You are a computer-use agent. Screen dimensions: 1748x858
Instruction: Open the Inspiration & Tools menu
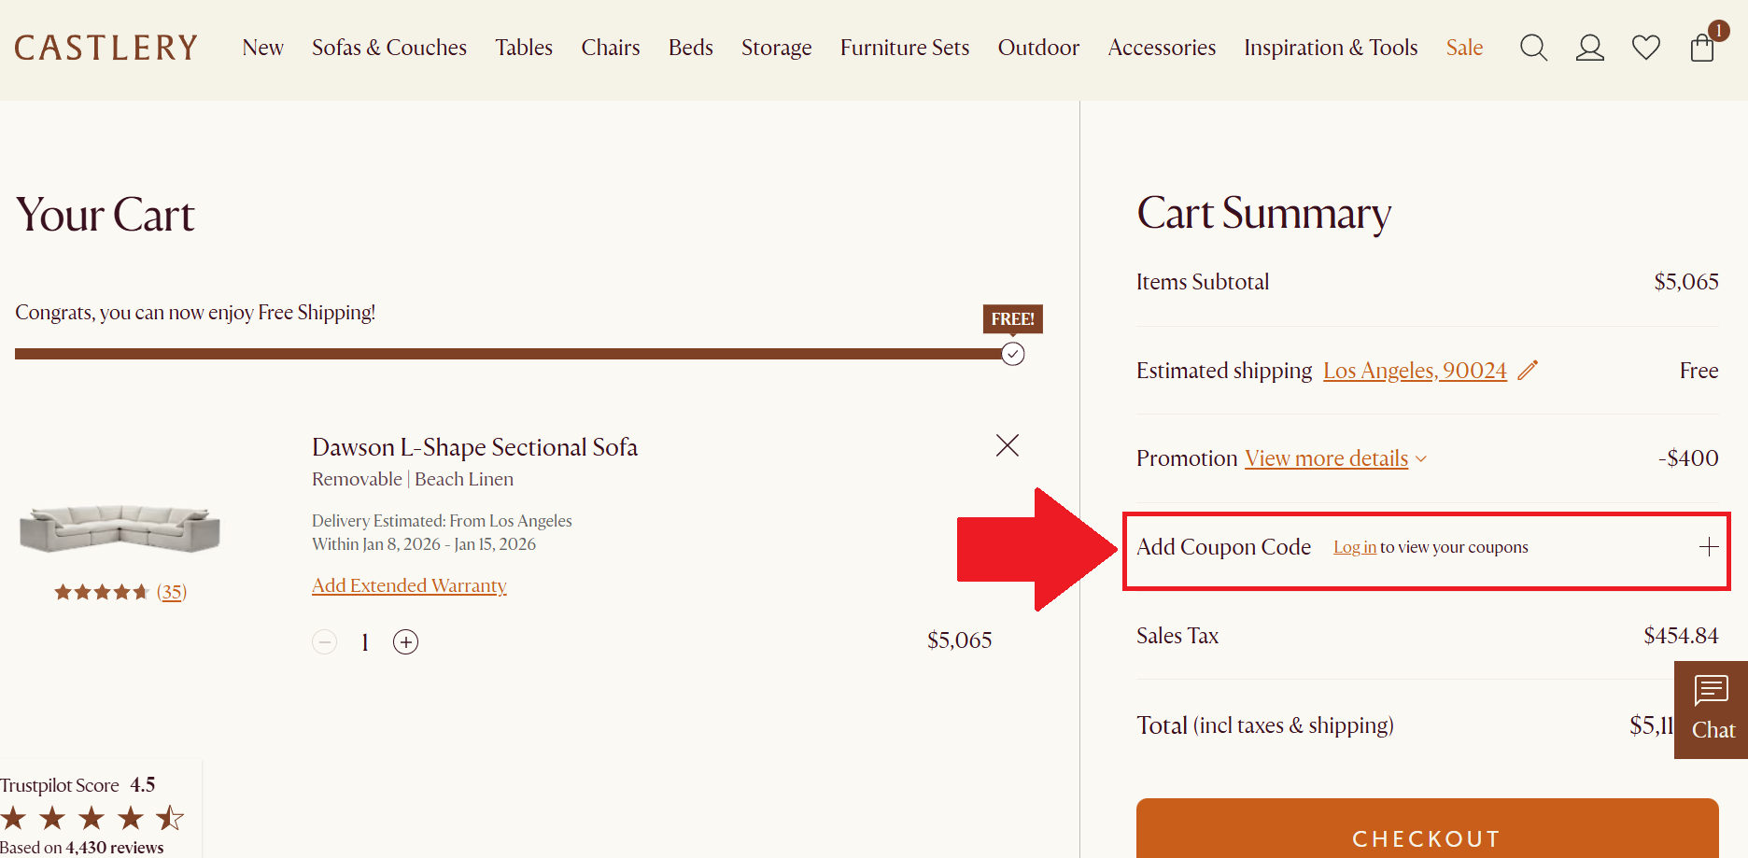(x=1330, y=47)
